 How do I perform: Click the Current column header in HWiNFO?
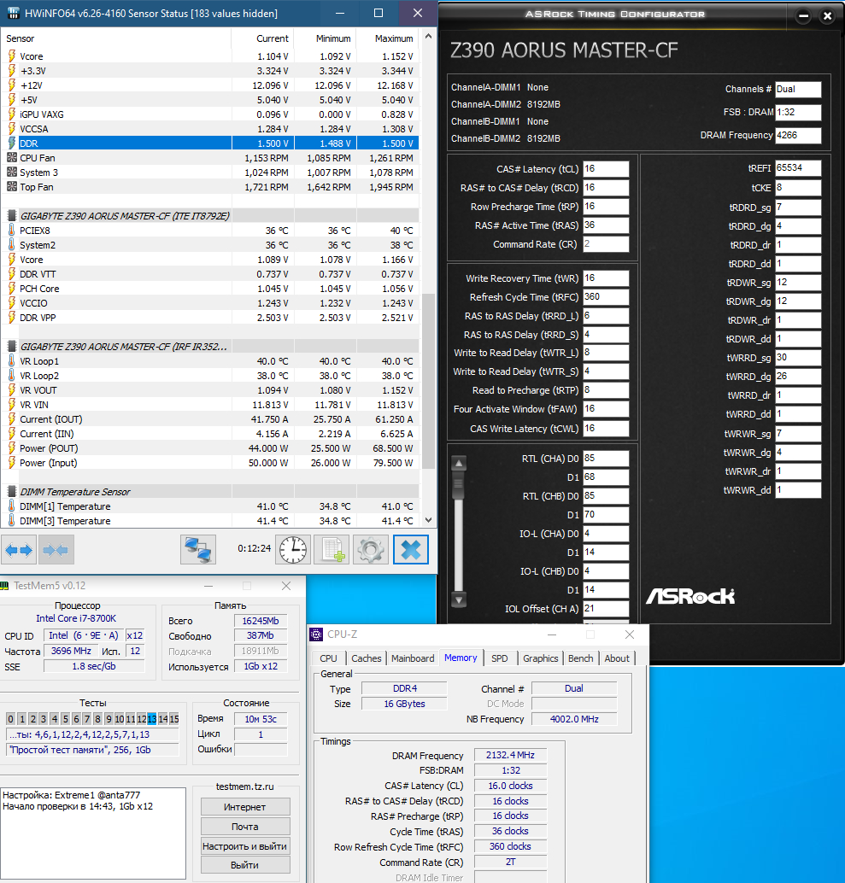tap(263, 38)
